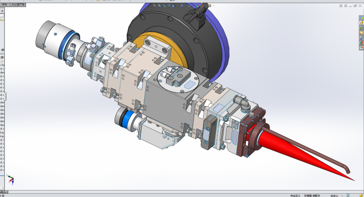Click the tile windows left icon

[x=341, y=6]
